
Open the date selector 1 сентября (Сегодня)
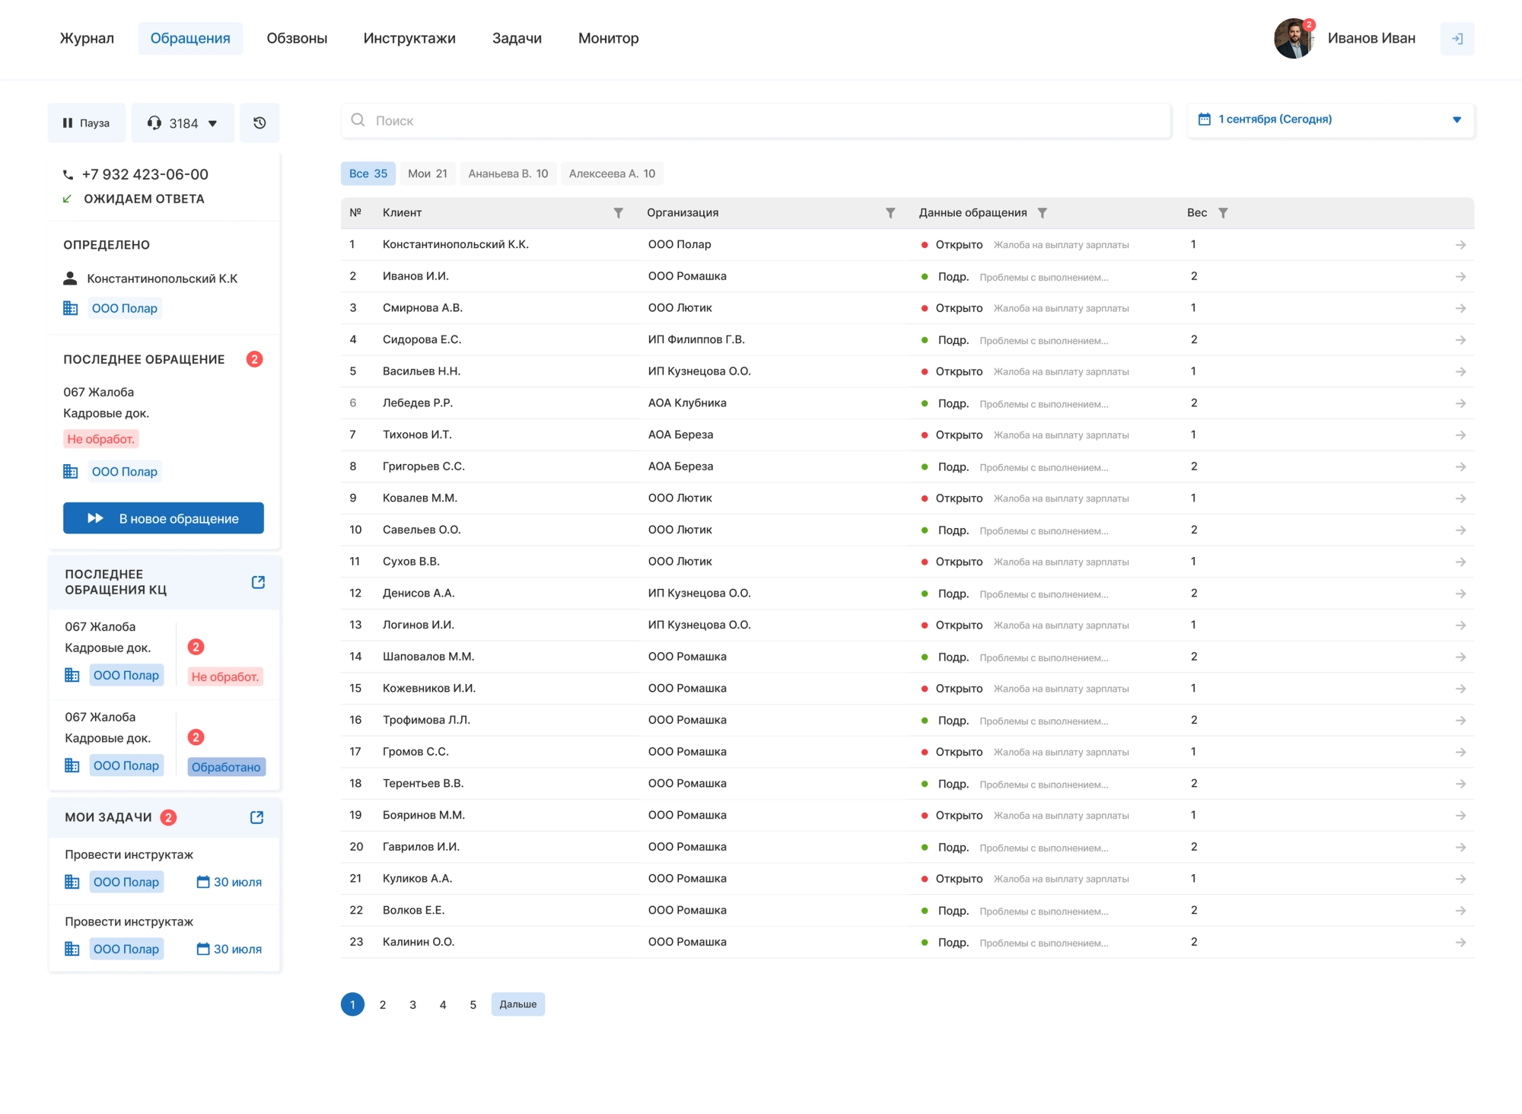(x=1330, y=119)
